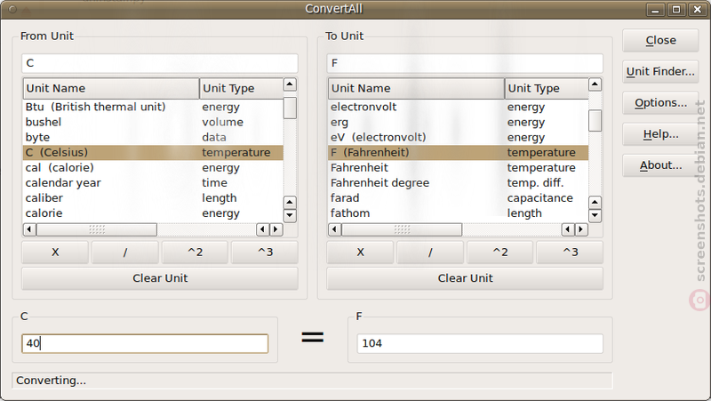Sort From Unit list by Unit Type header
The width and height of the screenshot is (711, 401).
(241, 88)
